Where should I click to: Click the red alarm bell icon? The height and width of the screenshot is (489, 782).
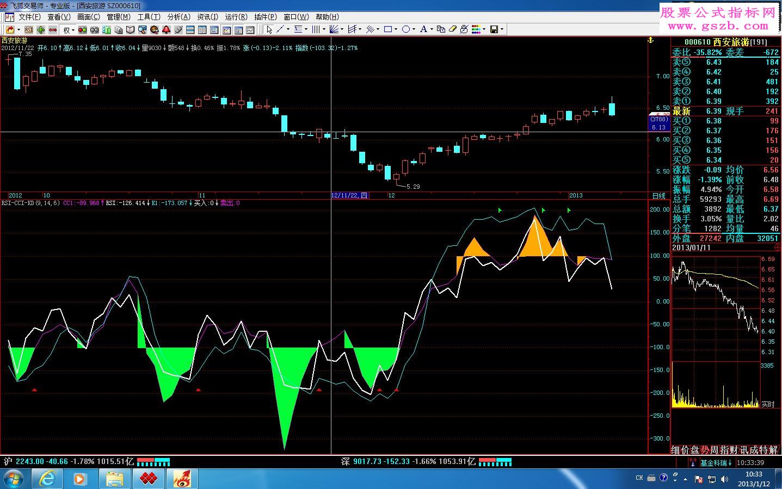tap(167, 29)
